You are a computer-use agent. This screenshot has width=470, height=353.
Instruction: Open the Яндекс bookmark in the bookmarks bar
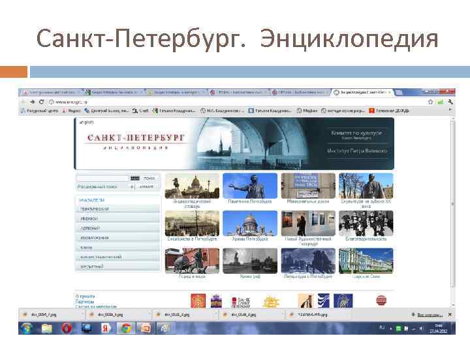[71, 110]
